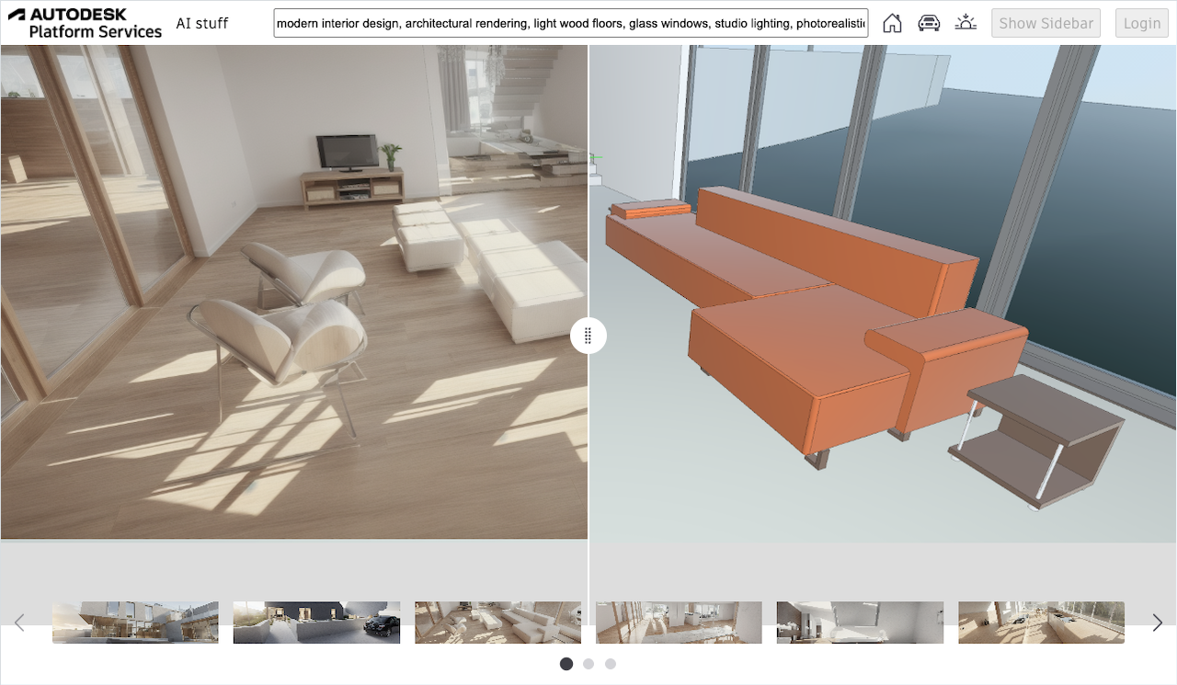Select the third carousel page dot

click(611, 664)
